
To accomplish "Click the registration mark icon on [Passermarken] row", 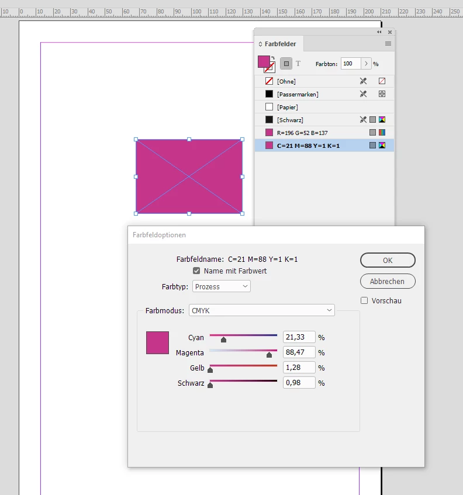I will click(382, 94).
